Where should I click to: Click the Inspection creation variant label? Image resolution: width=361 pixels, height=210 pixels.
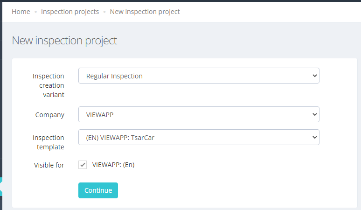pyautogui.click(x=49, y=85)
